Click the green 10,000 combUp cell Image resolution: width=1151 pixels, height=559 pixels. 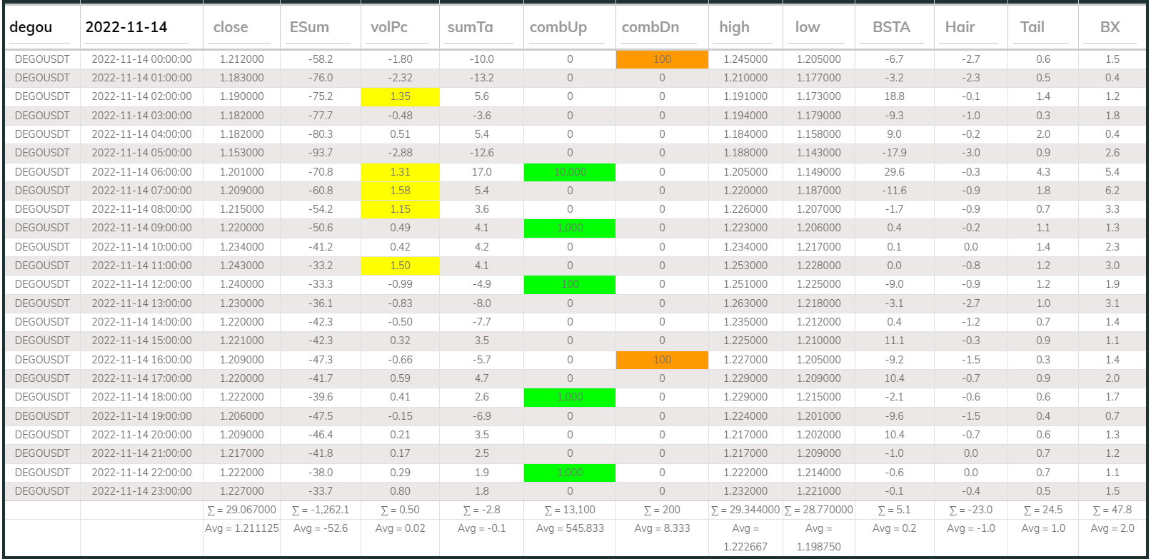569,172
